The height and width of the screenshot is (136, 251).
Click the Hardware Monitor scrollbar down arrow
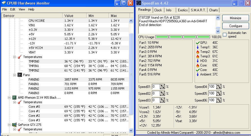tap(131, 130)
